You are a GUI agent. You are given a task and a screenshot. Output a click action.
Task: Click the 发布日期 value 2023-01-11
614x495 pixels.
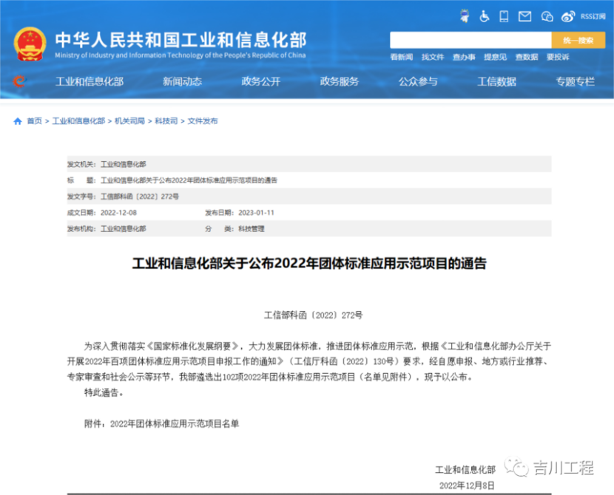coord(257,213)
